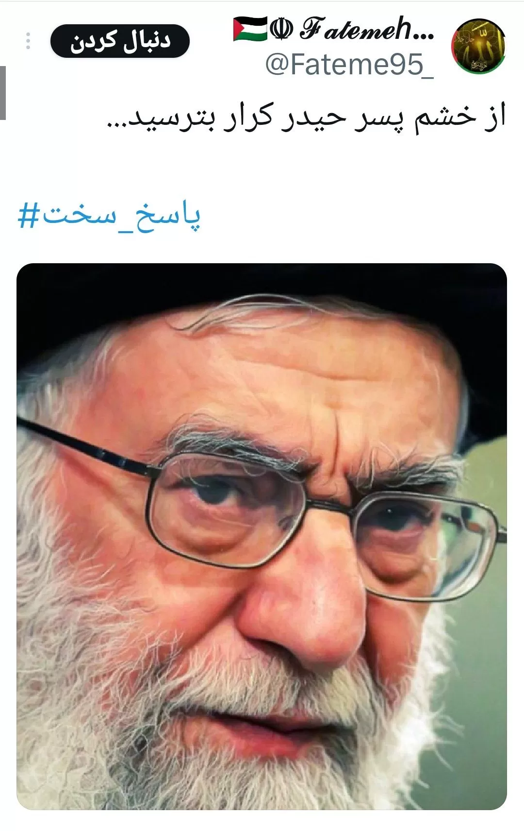This screenshot has height=831, width=524.
Task: Open the round profile avatar picture
Action: 478,46
